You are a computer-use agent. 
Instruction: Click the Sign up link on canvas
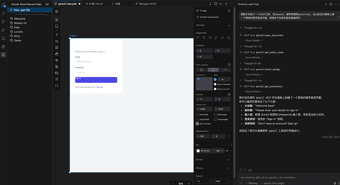100,87
